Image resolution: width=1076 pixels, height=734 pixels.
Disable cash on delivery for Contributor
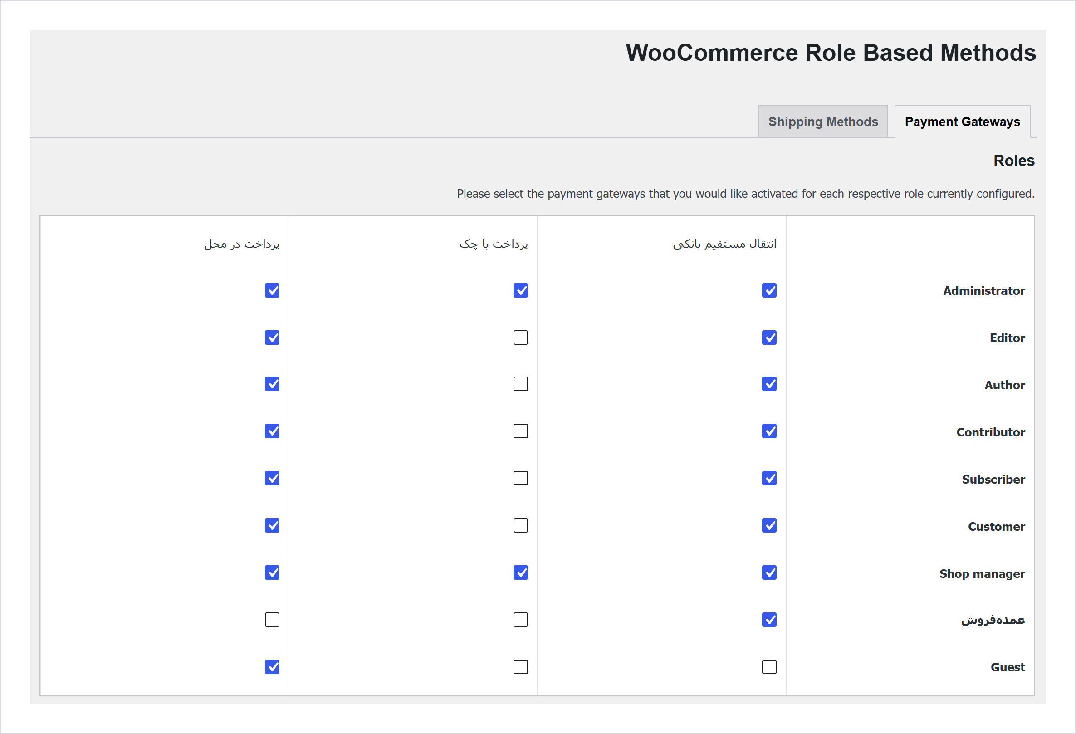tap(272, 431)
